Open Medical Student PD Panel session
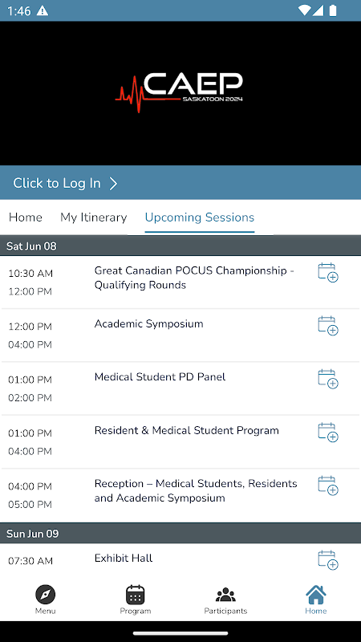 160,376
